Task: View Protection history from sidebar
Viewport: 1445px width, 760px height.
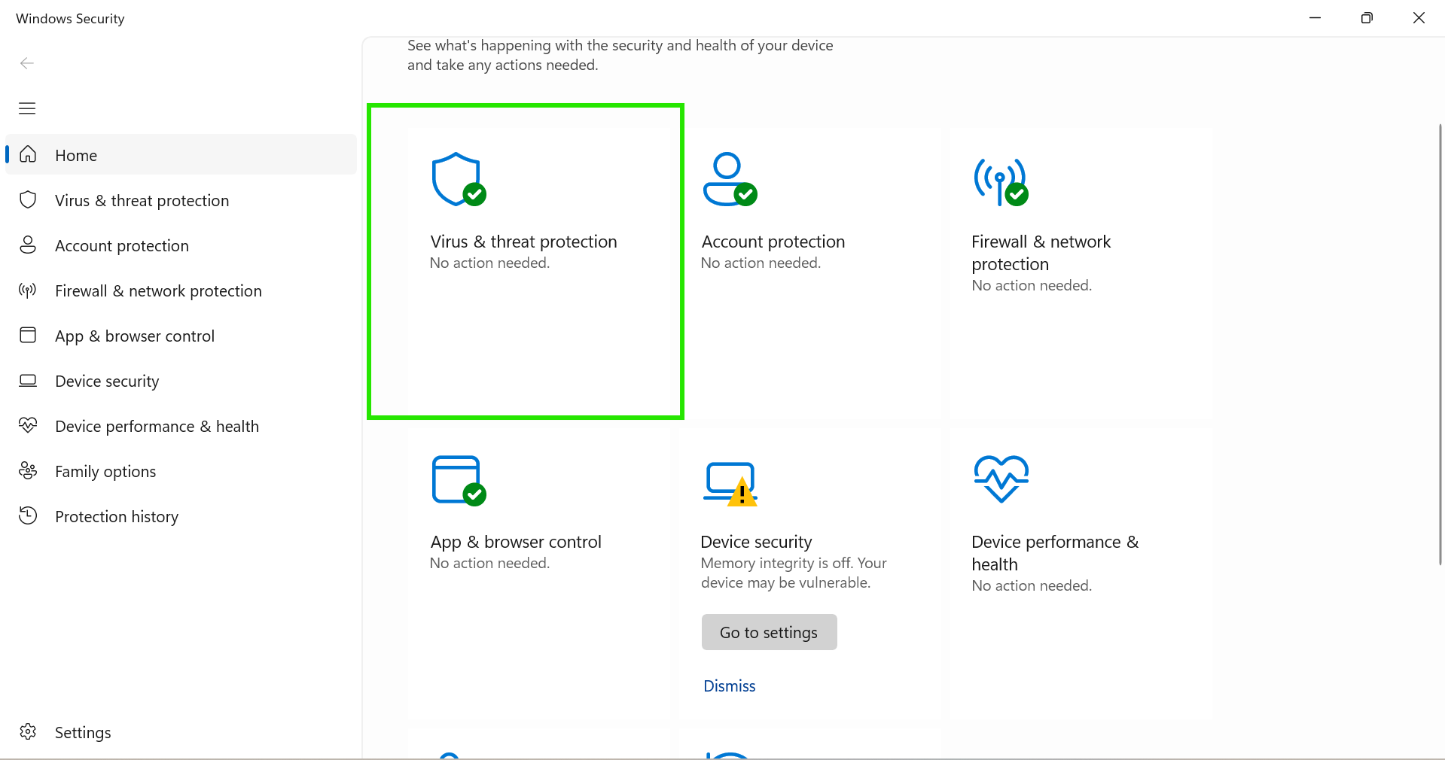Action: click(x=181, y=516)
